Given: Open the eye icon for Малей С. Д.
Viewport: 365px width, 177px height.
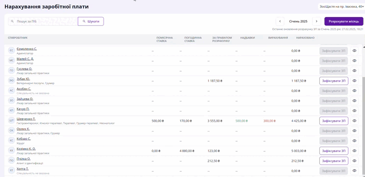Looking at the screenshot, I should [354, 61].
